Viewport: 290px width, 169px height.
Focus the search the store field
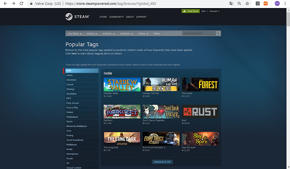coord(199,33)
